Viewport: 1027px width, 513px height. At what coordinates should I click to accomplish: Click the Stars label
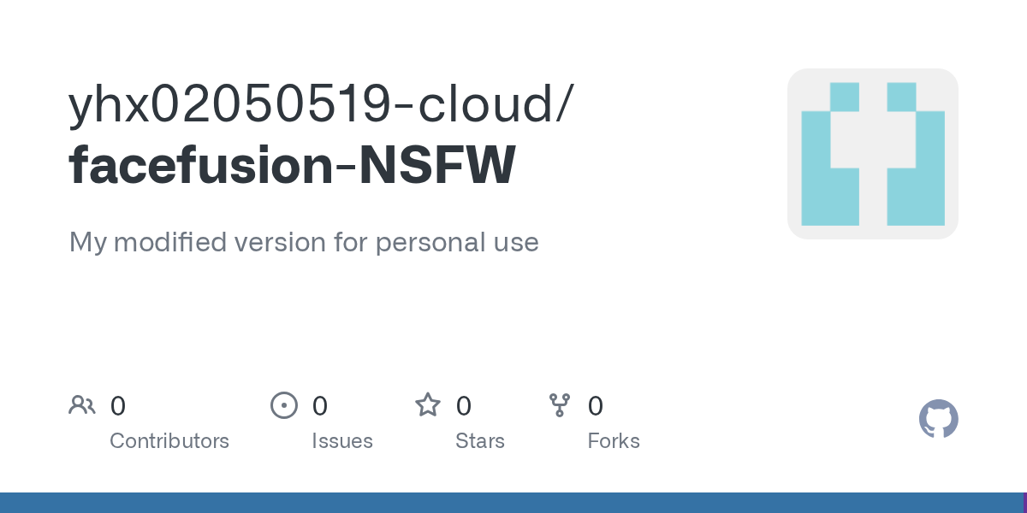(x=480, y=441)
